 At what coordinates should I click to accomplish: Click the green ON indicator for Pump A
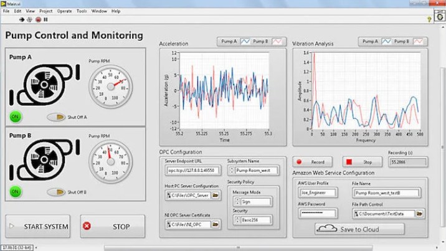coord(16,116)
